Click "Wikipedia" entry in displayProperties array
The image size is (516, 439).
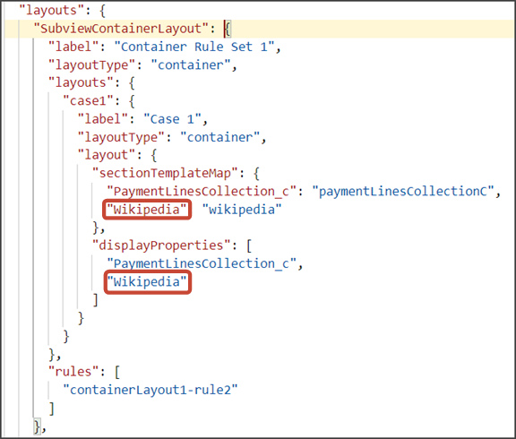[x=147, y=281]
